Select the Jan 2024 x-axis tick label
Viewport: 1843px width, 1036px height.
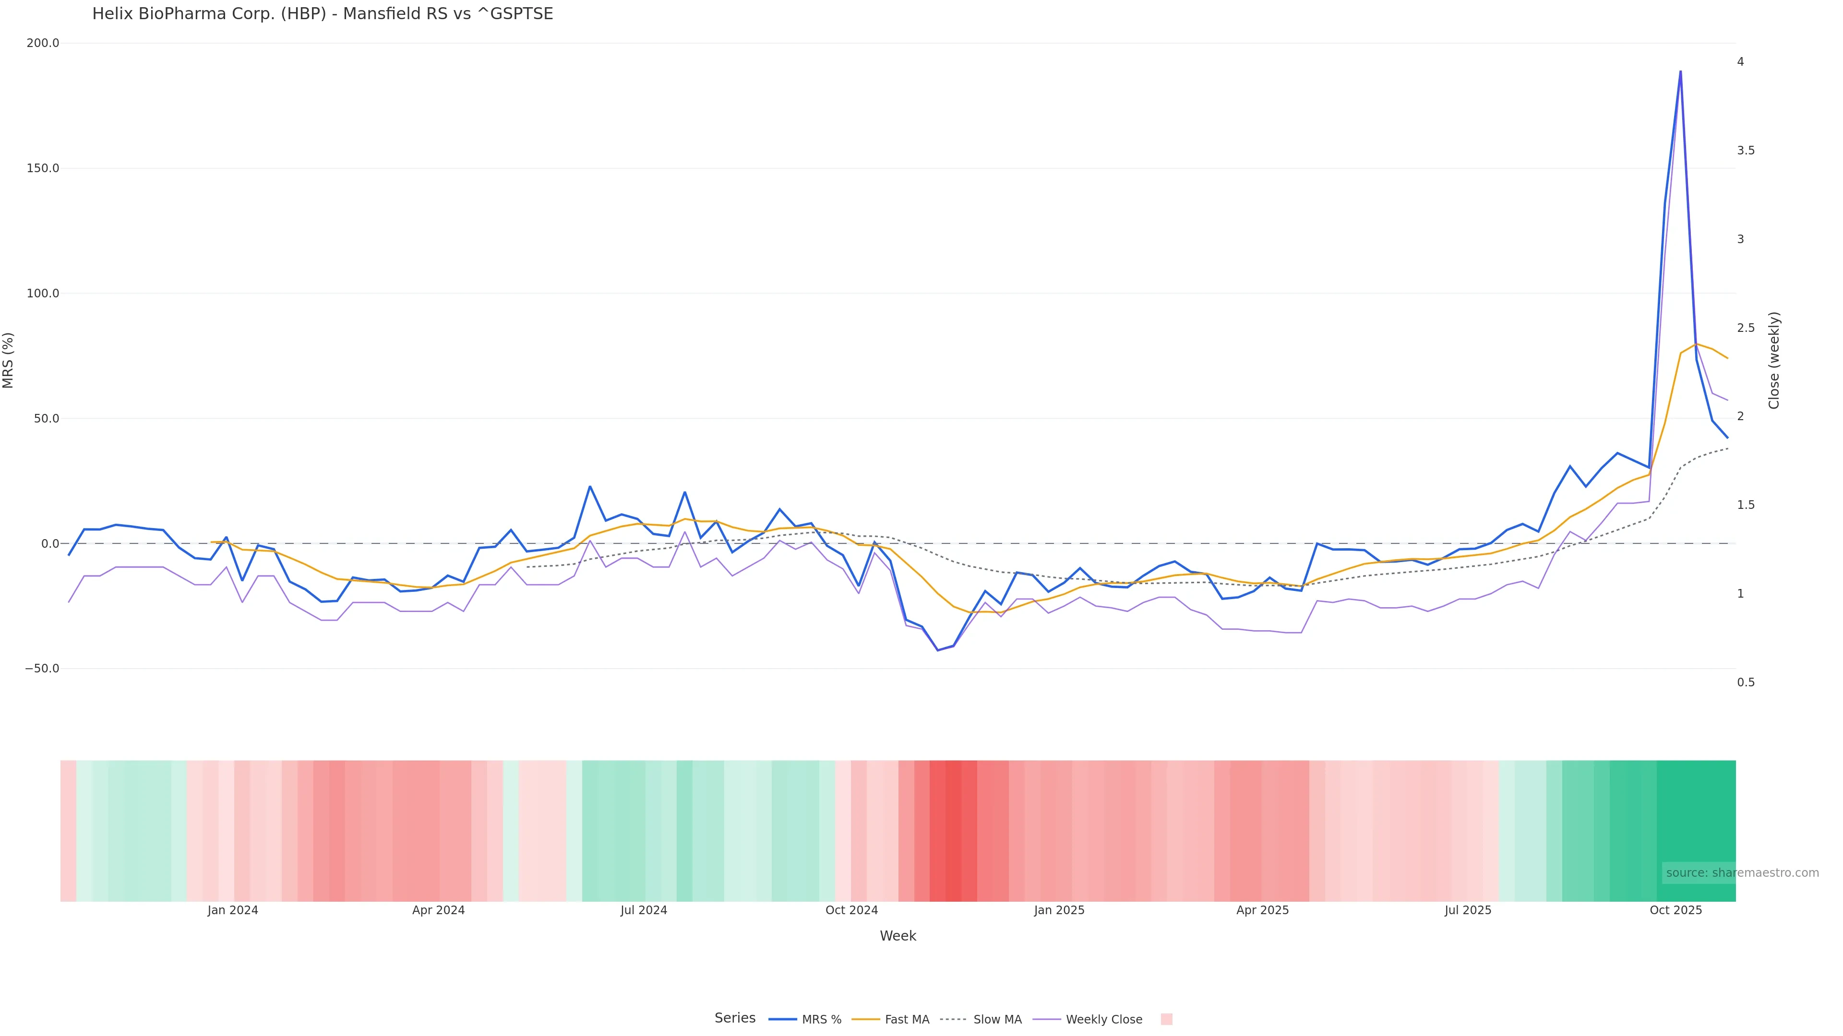pos(232,910)
